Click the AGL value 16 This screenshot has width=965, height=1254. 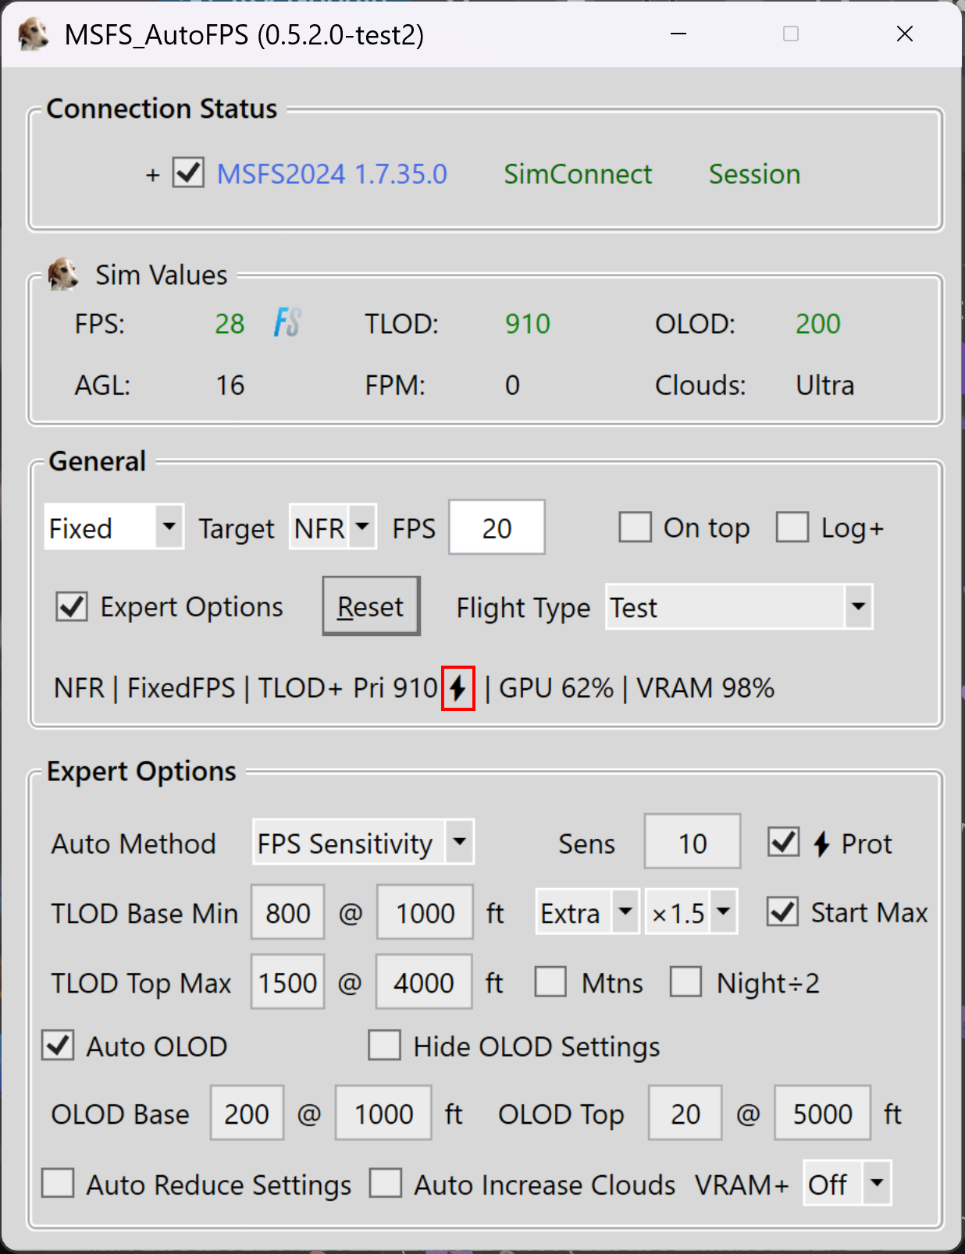230,385
